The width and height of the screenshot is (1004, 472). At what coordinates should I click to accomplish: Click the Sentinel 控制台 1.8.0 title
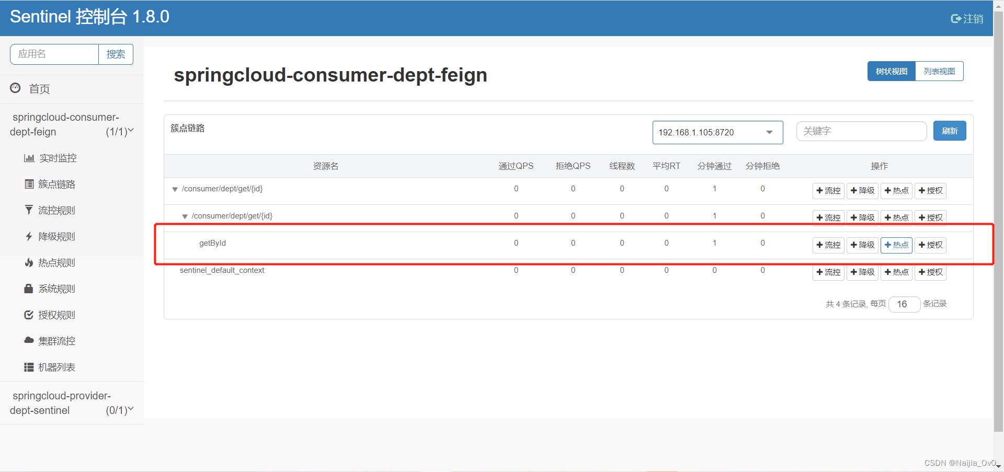pyautogui.click(x=89, y=17)
